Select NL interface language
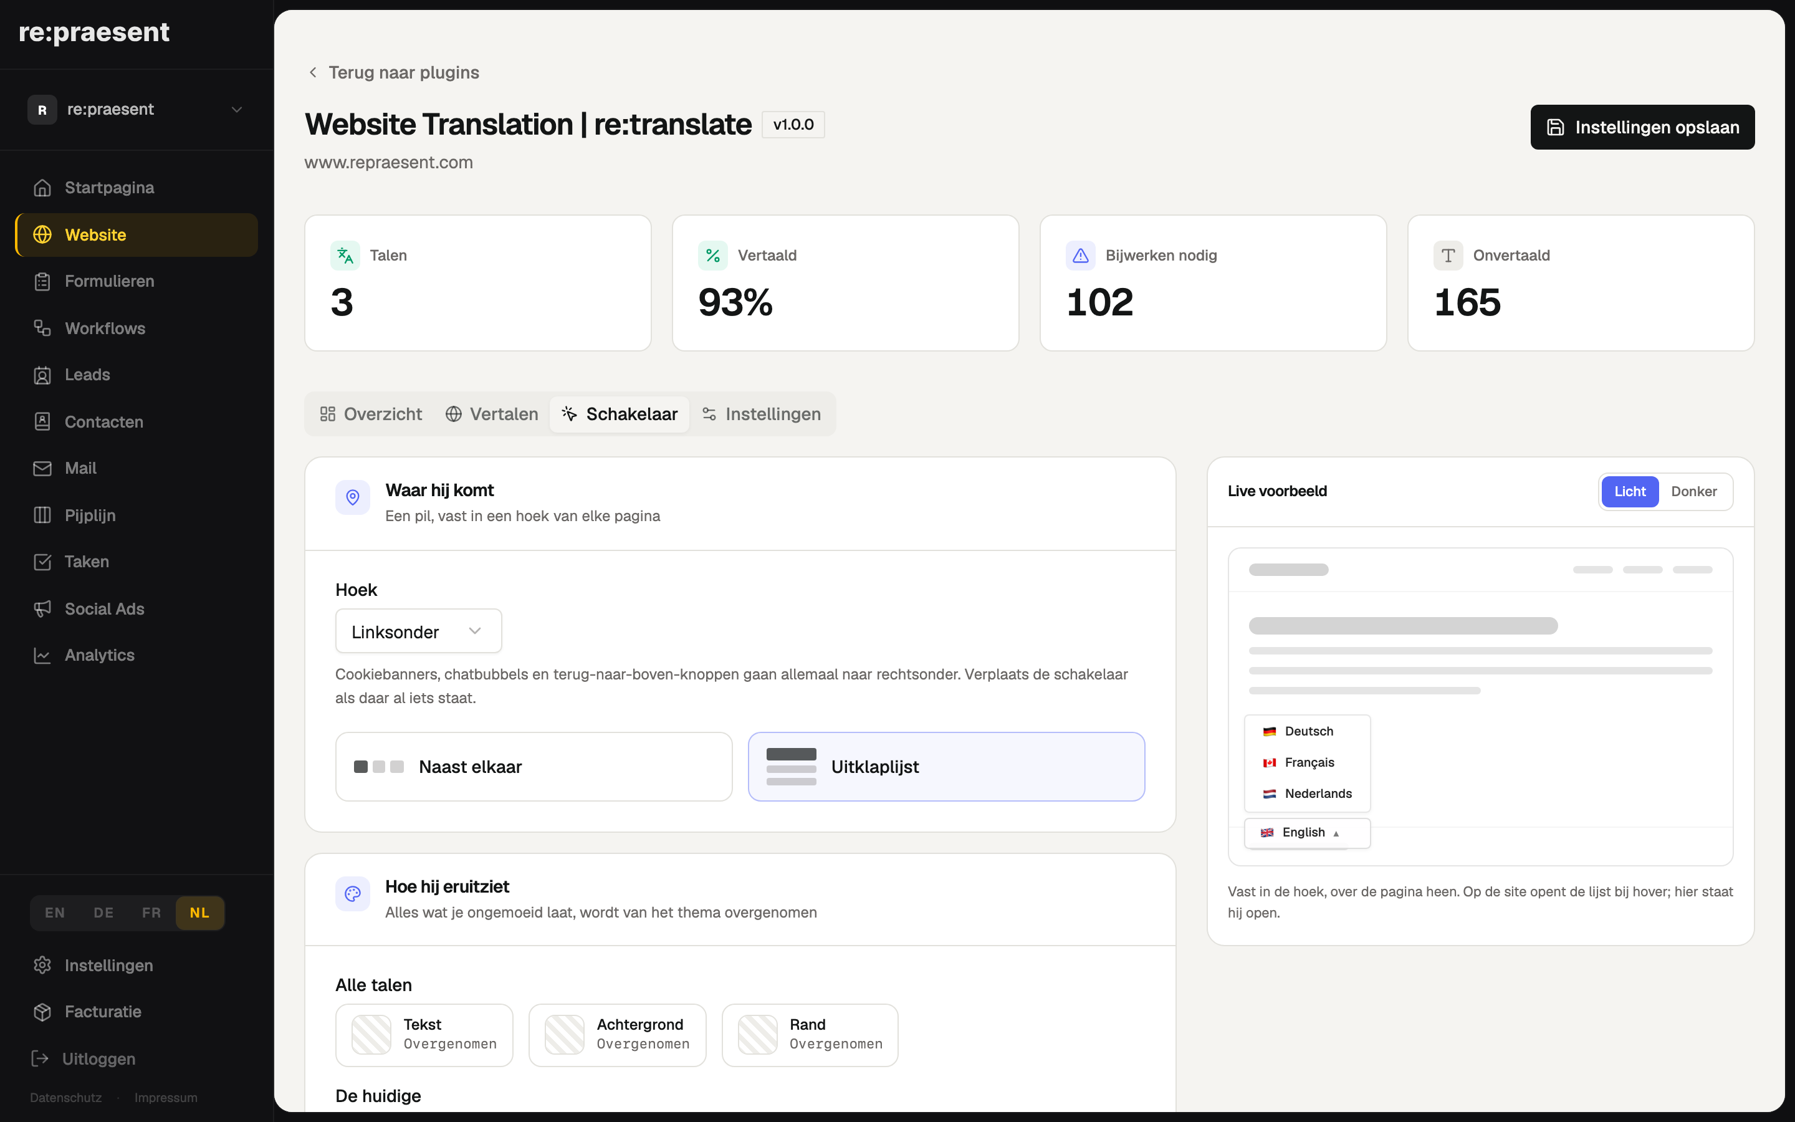Image resolution: width=1795 pixels, height=1122 pixels. pos(199,913)
